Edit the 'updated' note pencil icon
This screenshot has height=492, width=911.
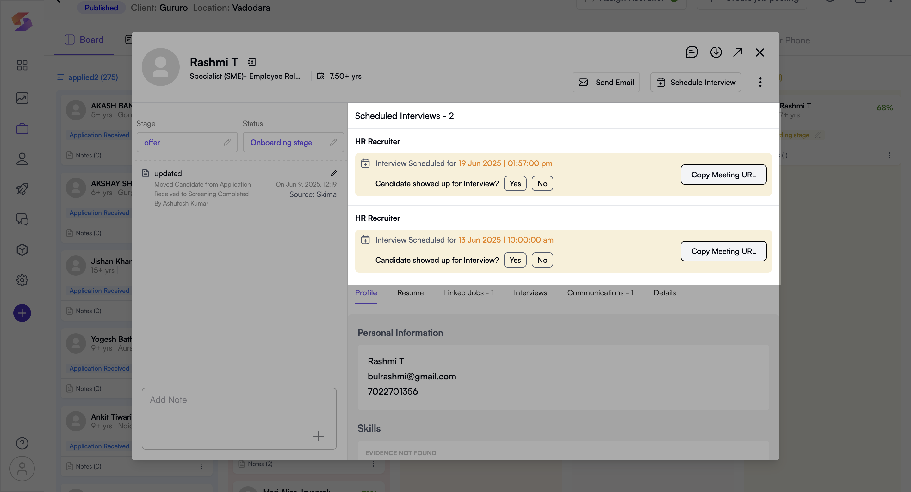pos(333,173)
